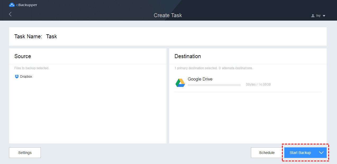Go back using the left arrow icon
Screen dimensions: 337x164
click(x=10, y=14)
